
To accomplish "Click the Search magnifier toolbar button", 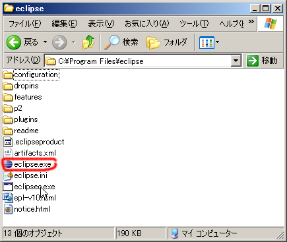I will tap(121, 42).
